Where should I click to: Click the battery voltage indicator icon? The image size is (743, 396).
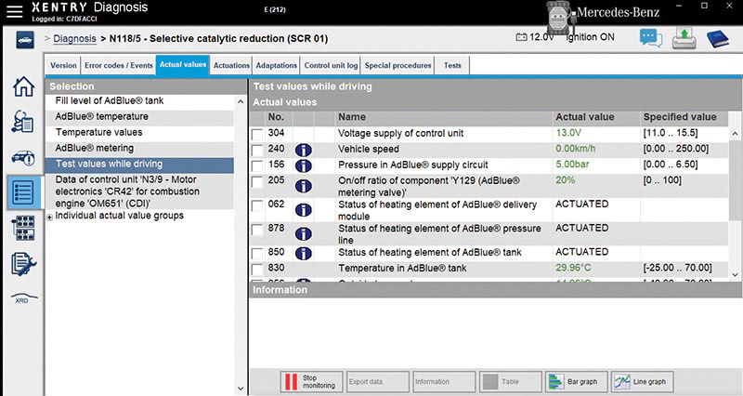pos(521,37)
